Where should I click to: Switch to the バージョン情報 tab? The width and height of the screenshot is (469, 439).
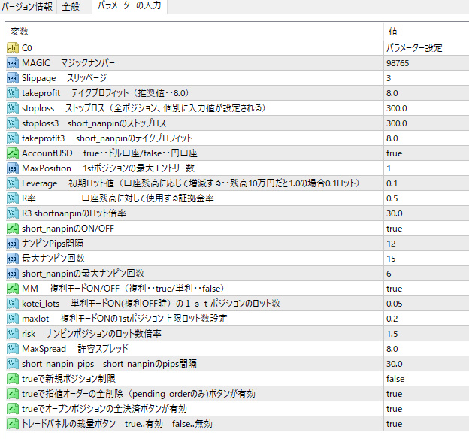point(28,6)
